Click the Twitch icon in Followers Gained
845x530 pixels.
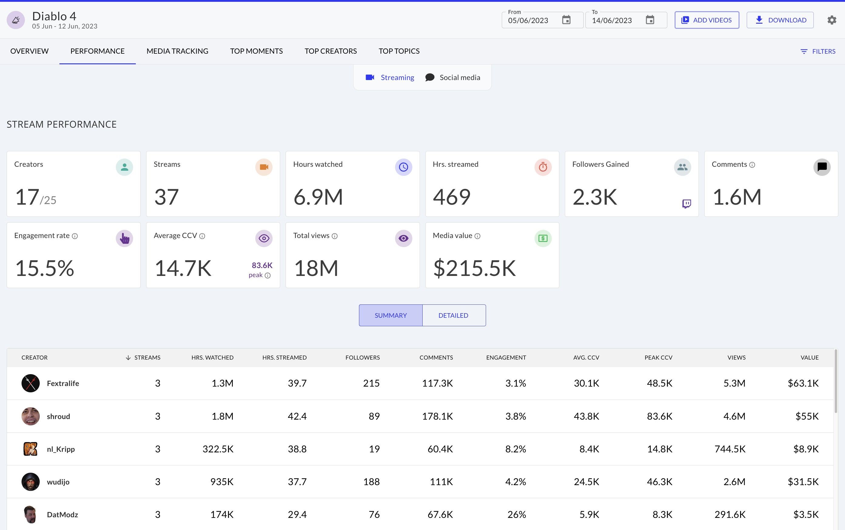[686, 204]
